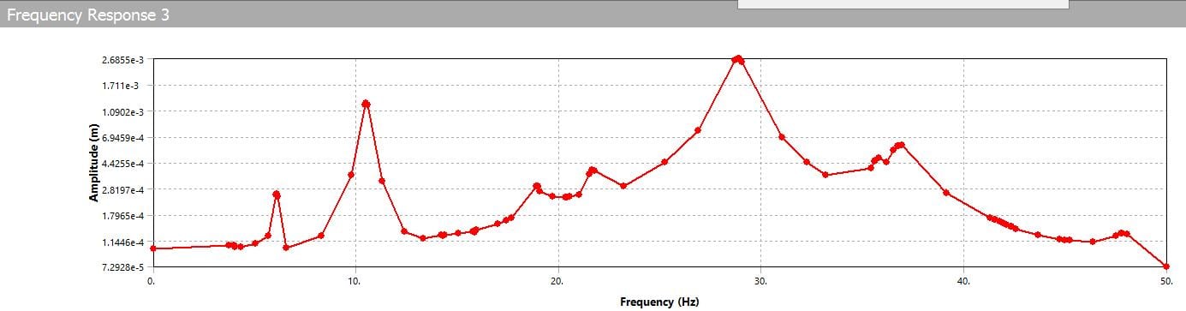The width and height of the screenshot is (1186, 311).
Task: Click the Amplitude (m) axis title
Action: (93, 164)
